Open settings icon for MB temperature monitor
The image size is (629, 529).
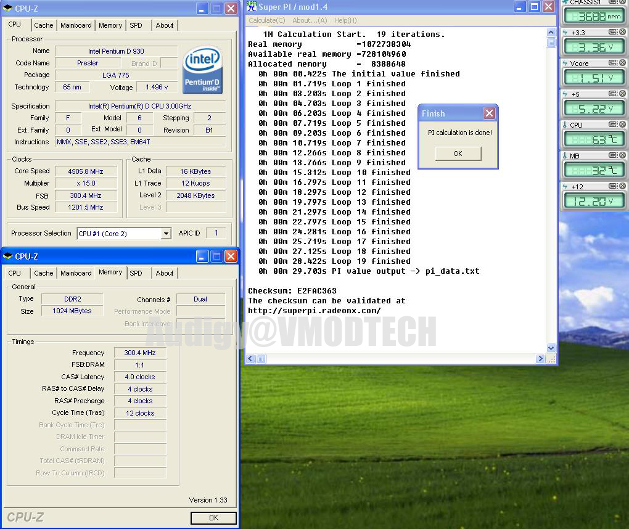point(613,155)
